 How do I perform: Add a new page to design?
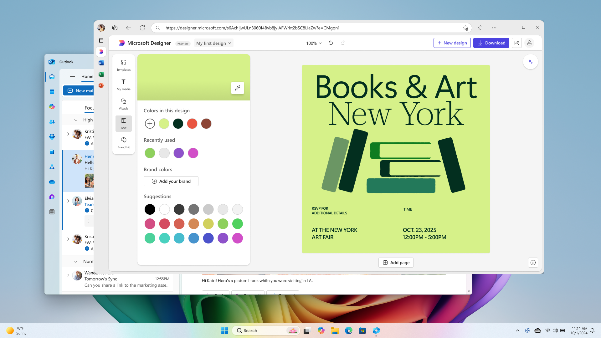396,263
